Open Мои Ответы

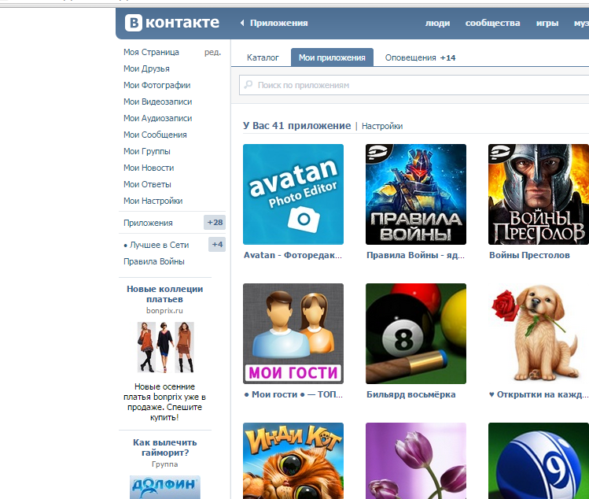pos(147,184)
